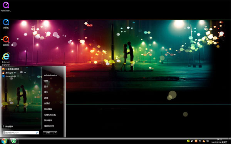Open shutdown options arrow beside 关机

[x=55, y=132]
